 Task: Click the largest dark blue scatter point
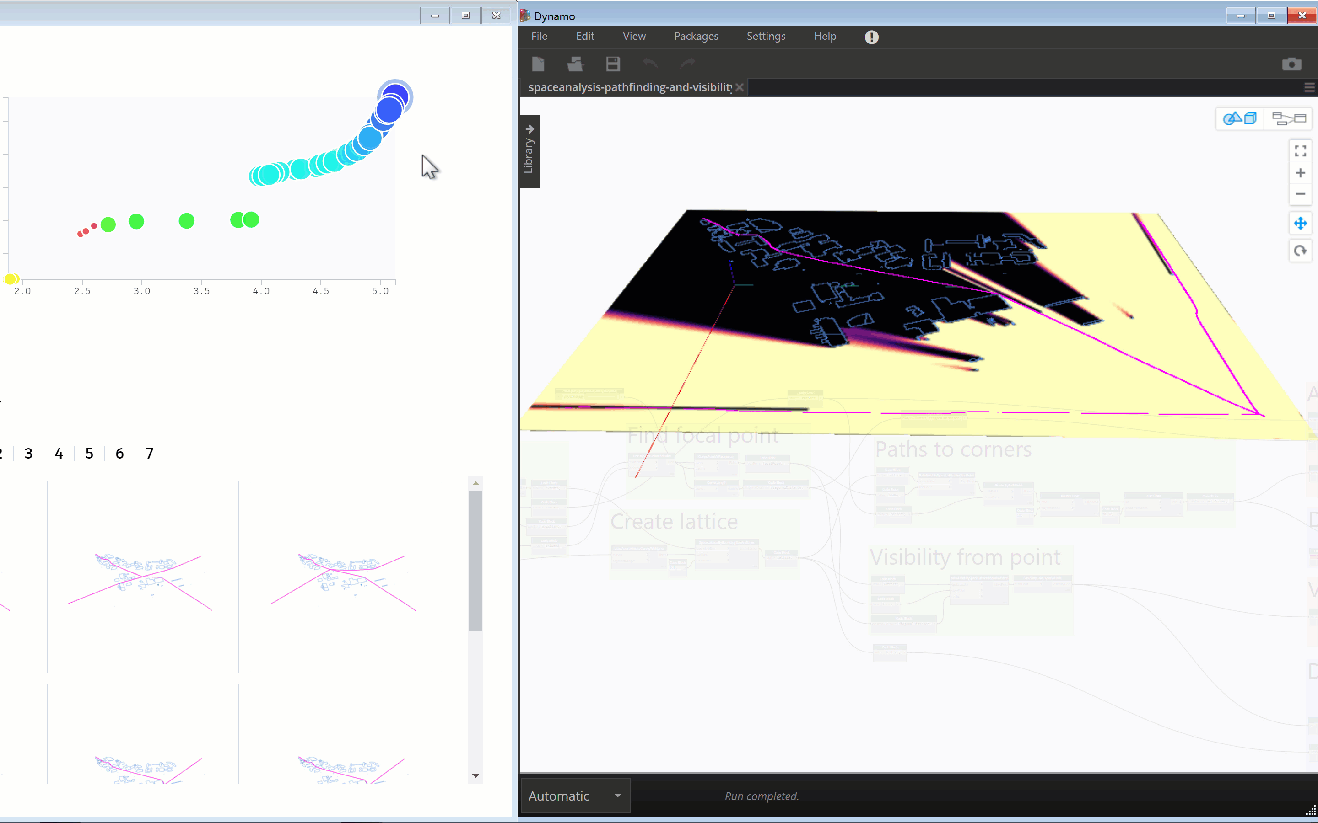395,97
